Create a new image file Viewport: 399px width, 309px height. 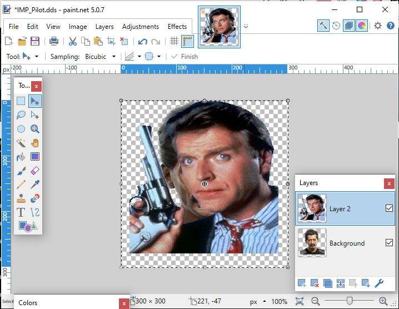click(x=9, y=41)
